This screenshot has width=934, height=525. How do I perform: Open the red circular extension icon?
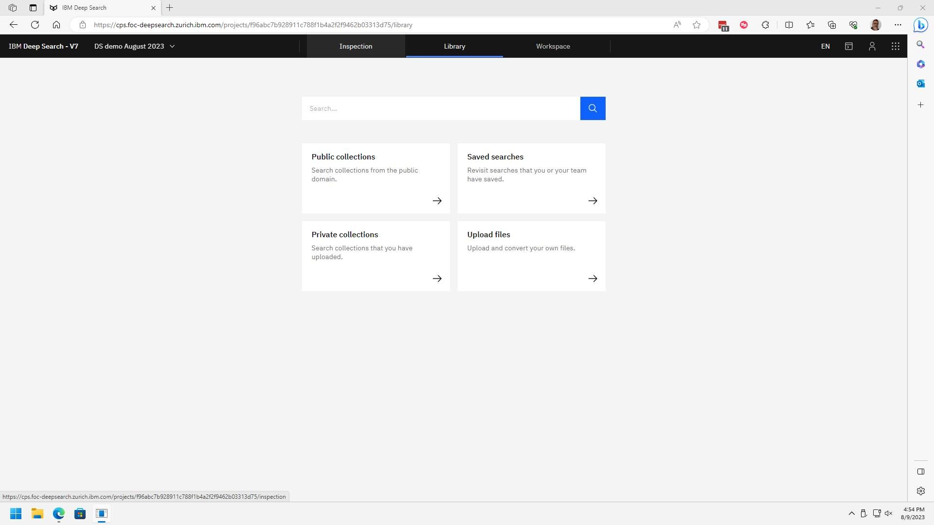(x=744, y=25)
